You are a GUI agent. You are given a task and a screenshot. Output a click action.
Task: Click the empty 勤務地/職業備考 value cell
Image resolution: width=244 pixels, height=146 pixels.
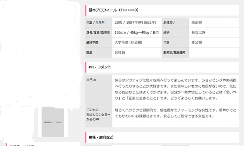coord(214,53)
